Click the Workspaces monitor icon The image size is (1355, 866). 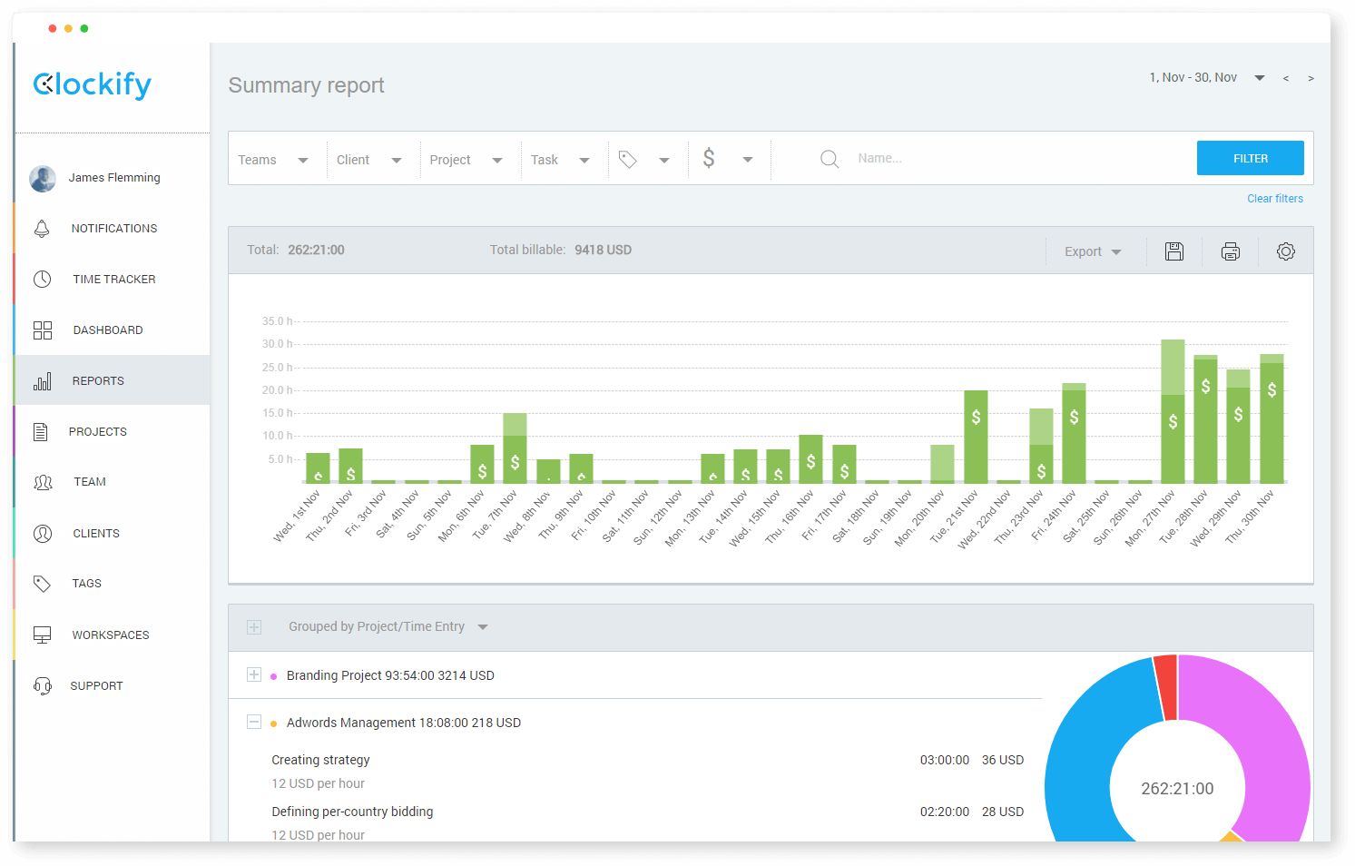(43, 635)
